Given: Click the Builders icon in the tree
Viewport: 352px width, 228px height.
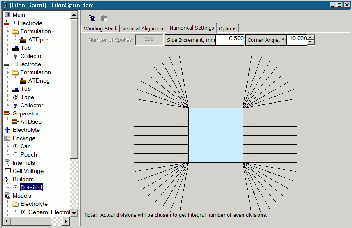Looking at the screenshot, I should point(7,179).
